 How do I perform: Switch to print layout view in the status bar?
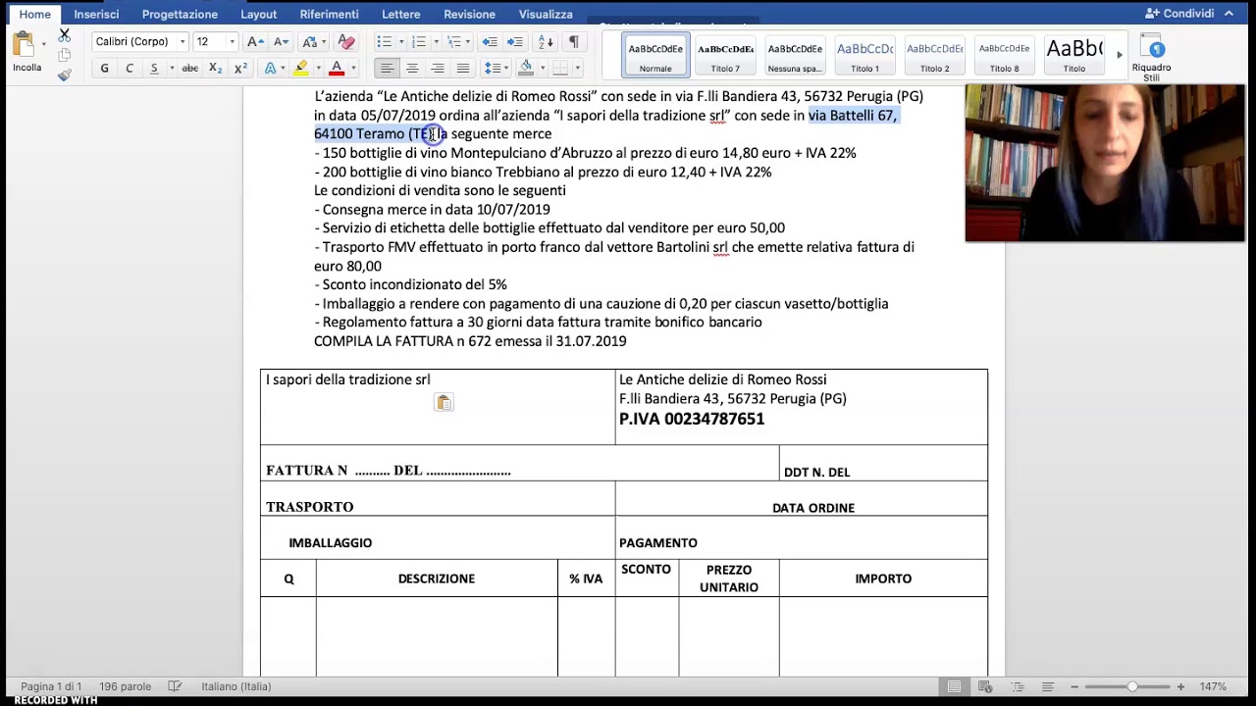tap(954, 686)
